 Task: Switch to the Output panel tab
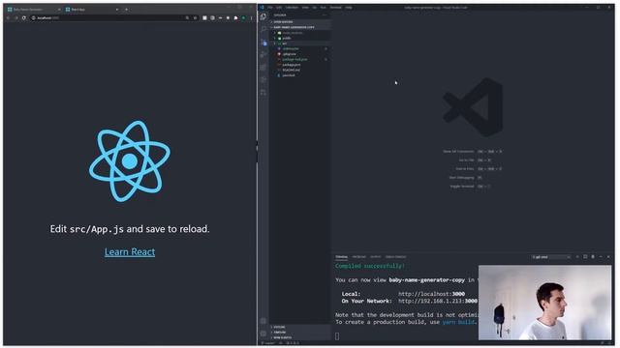pos(376,257)
